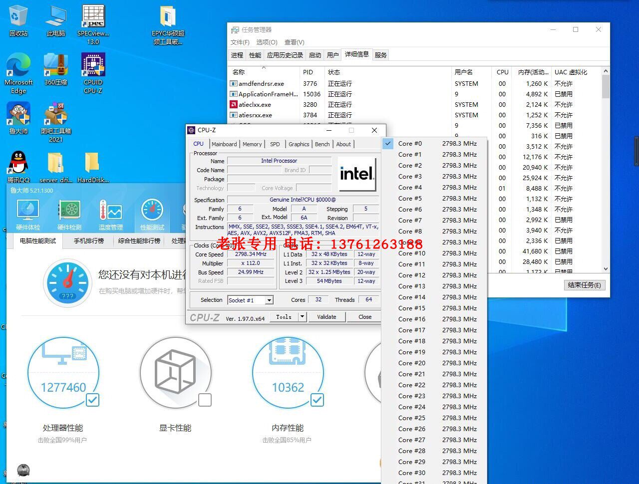This screenshot has height=484, width=639.
Task: Open the 鲁大师 desktop shortcut
Action: tap(18, 118)
